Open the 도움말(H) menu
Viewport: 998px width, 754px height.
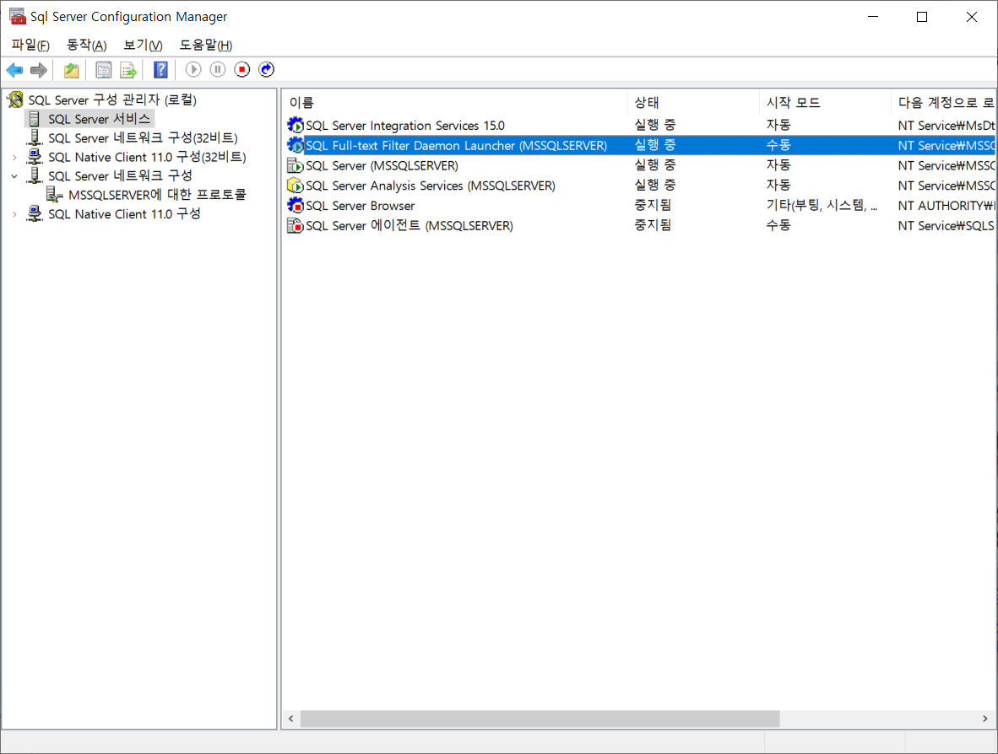[205, 46]
